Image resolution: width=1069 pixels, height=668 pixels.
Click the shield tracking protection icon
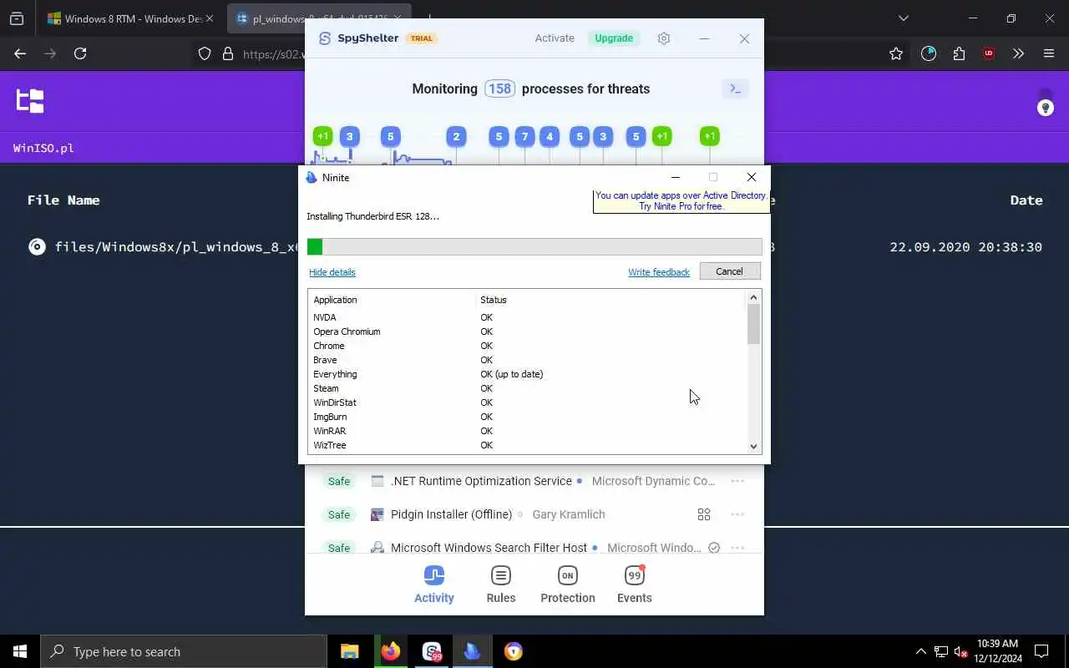[205, 53]
